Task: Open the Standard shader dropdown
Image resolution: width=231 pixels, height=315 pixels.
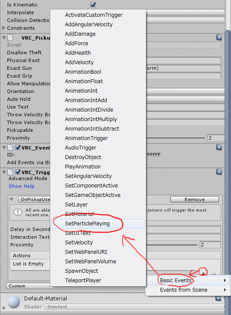Action: 135,306
